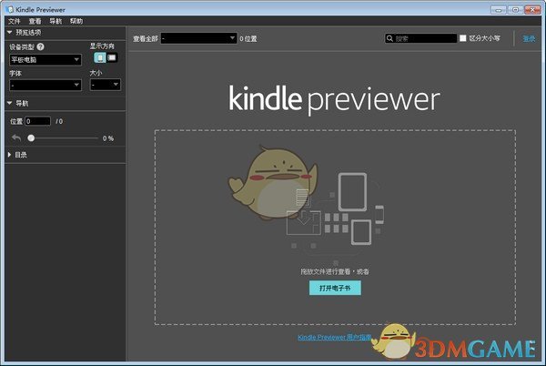The width and height of the screenshot is (546, 366).
Task: Open the 导航 menu
Action: pyautogui.click(x=56, y=21)
